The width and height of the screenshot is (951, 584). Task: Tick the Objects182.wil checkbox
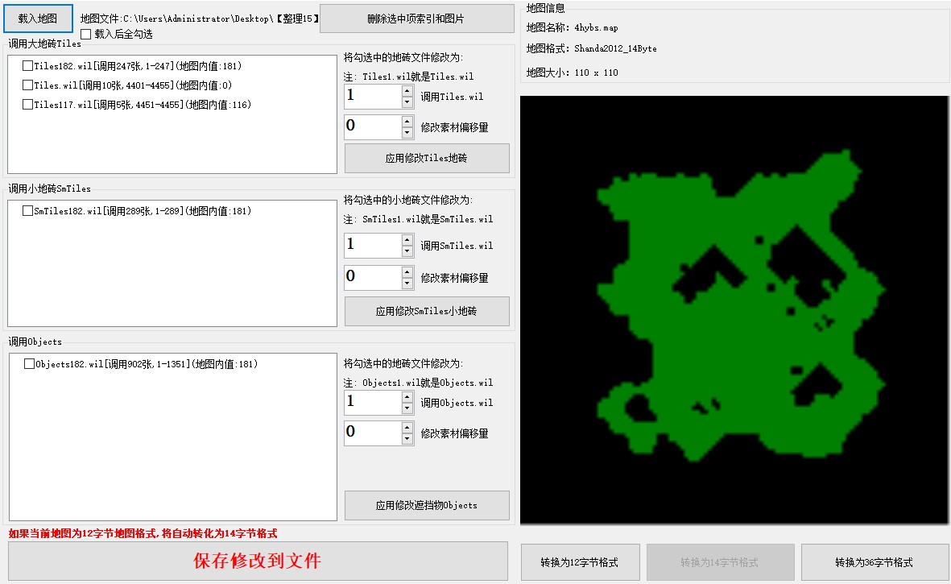(x=30, y=364)
